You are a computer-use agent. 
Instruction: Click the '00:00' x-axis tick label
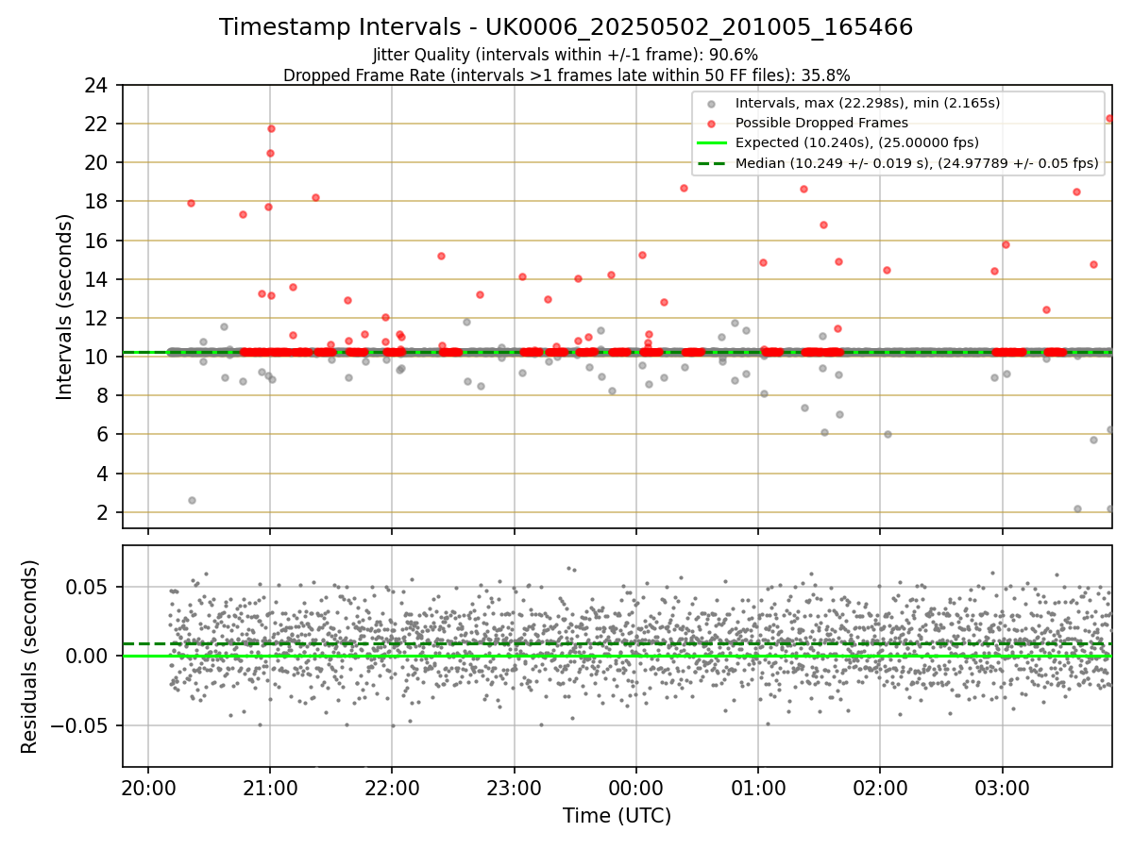(636, 788)
